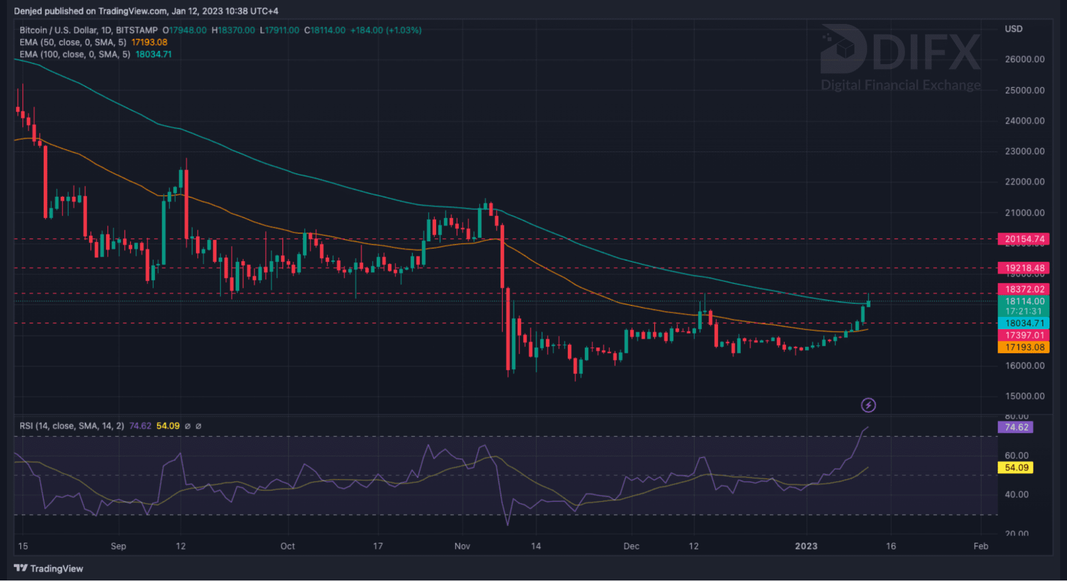The image size is (1067, 581).
Task: Click the USD currency label
Action: pyautogui.click(x=1013, y=29)
